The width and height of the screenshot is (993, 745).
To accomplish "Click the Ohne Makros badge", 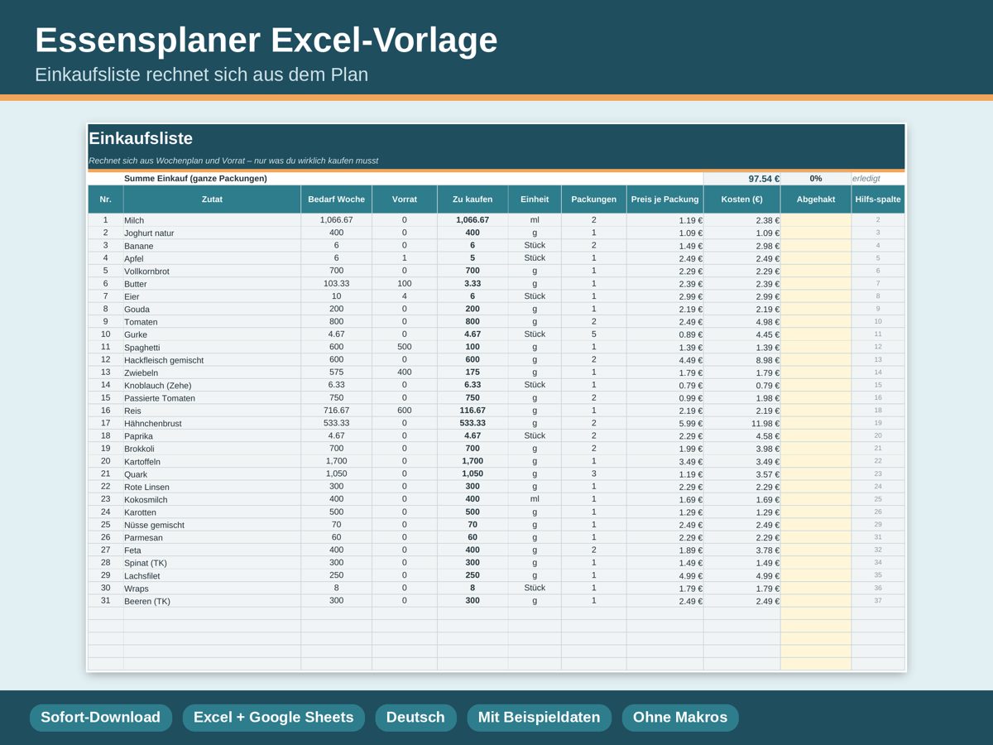I will (x=680, y=718).
